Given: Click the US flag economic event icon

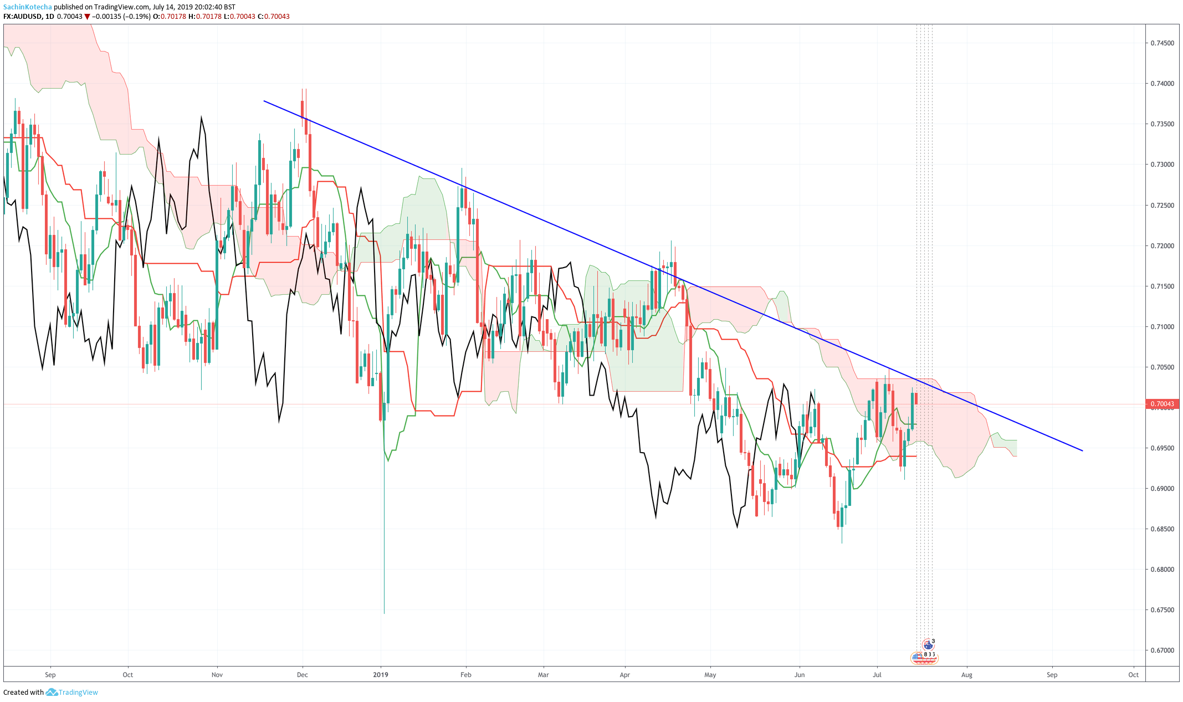Looking at the screenshot, I should (918, 658).
